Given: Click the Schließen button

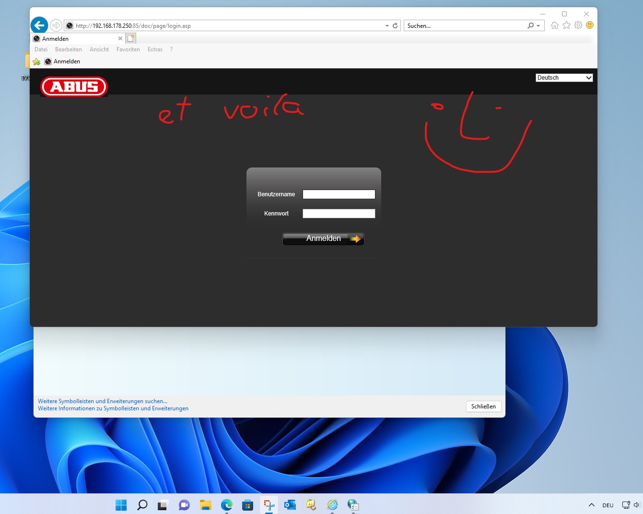Looking at the screenshot, I should (483, 406).
